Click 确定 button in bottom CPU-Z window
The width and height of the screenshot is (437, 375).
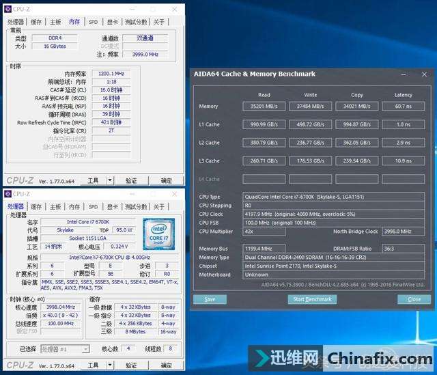click(x=166, y=365)
